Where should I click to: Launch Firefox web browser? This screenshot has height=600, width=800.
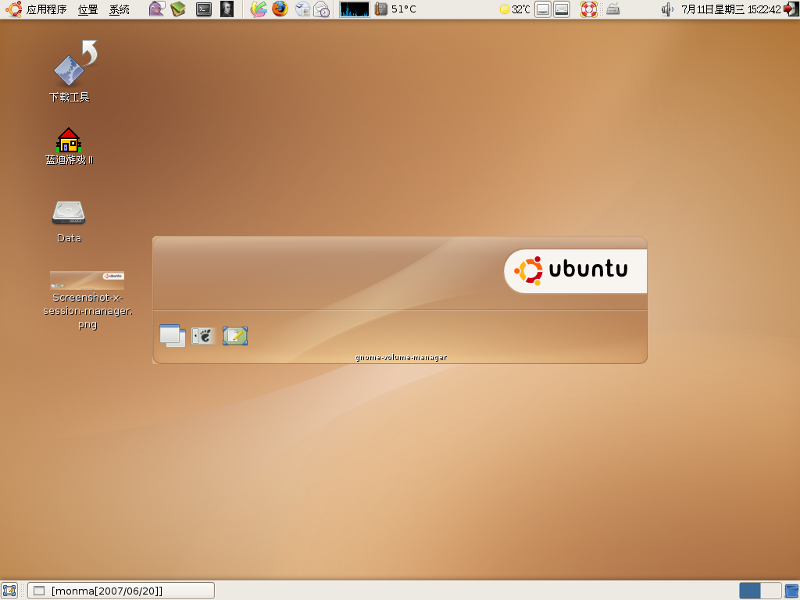(x=280, y=9)
